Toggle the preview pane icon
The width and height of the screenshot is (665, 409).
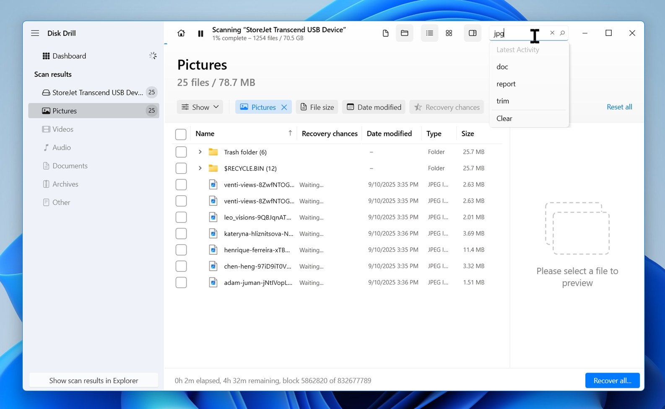click(x=473, y=33)
